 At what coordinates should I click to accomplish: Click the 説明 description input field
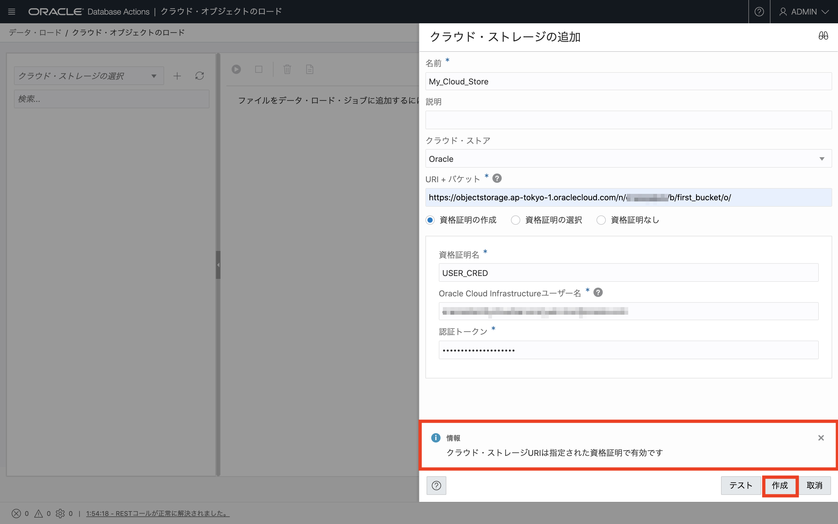628,120
